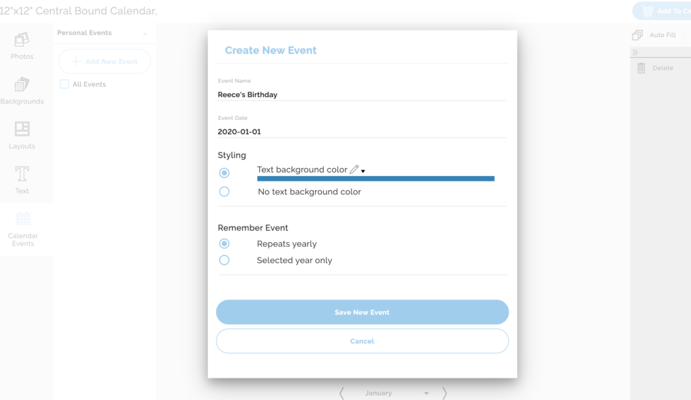The image size is (691, 400).
Task: Click Save New Event
Action: click(362, 312)
